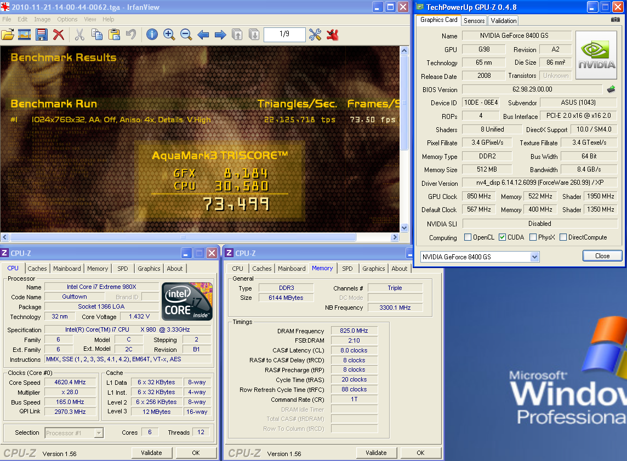Viewport: 627px width, 461px height.
Task: Click the NVIDIA logo in GPU-Z
Action: click(x=596, y=55)
